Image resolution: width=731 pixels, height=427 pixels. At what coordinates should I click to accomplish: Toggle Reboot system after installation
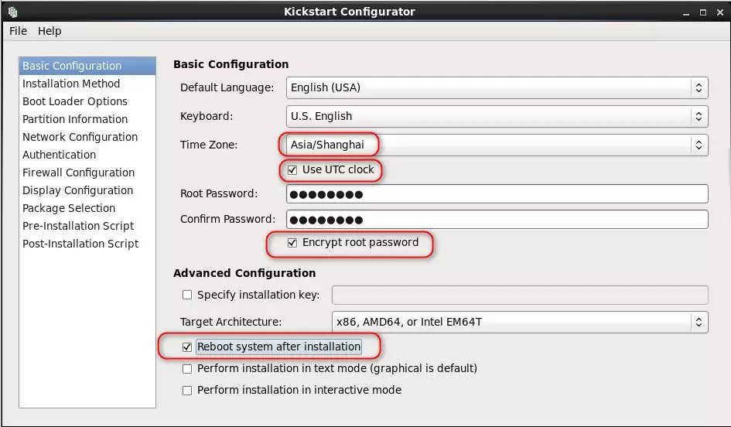tap(186, 347)
